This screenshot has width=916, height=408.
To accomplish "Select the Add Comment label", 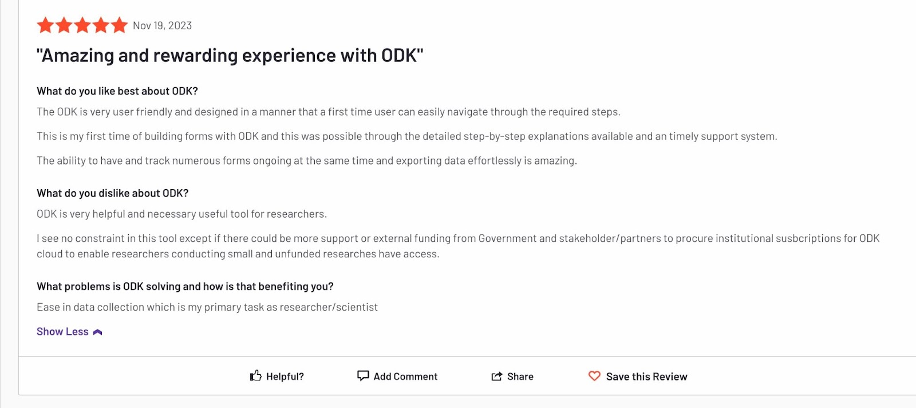I will tap(405, 376).
